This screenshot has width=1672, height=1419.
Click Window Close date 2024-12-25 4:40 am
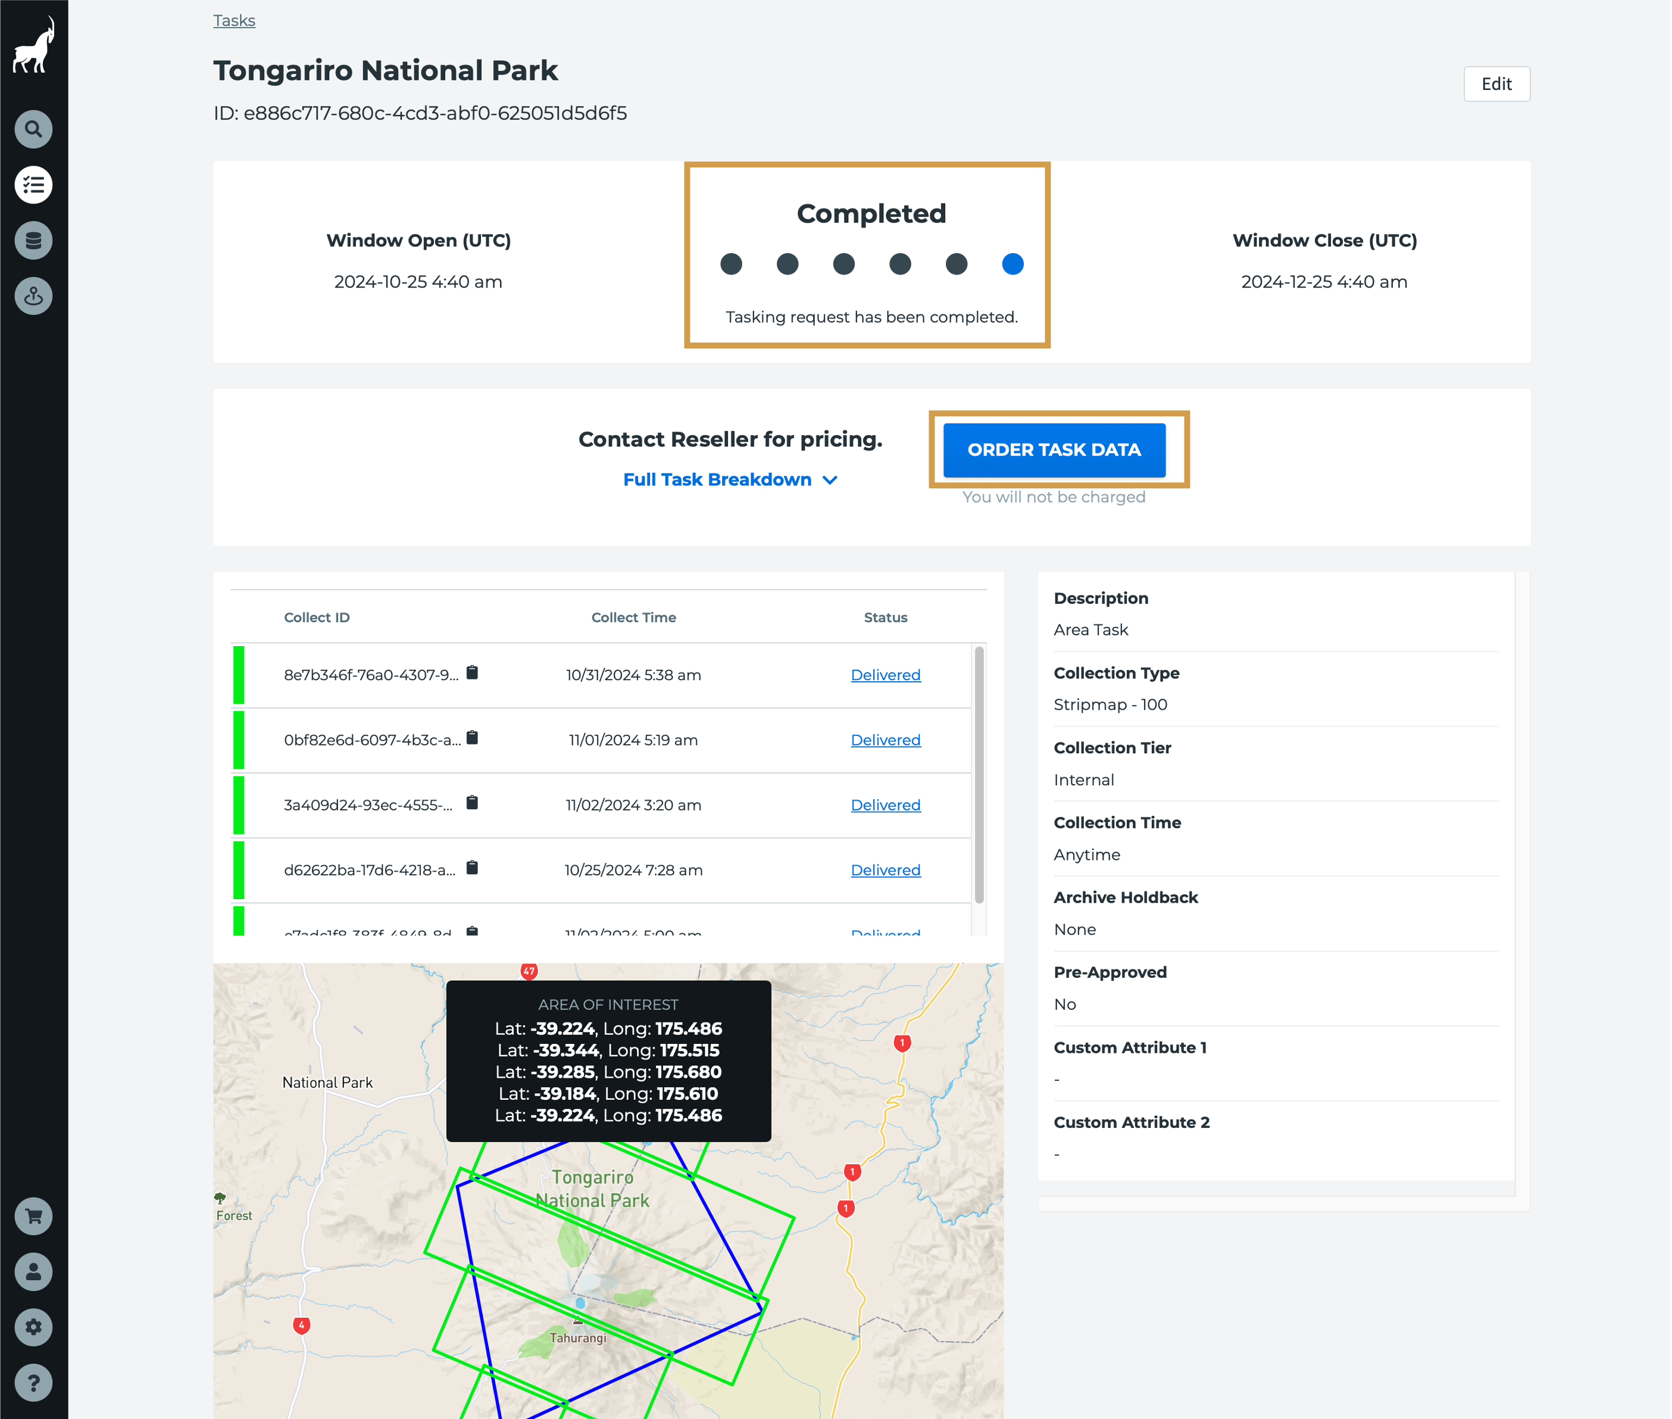click(x=1324, y=282)
